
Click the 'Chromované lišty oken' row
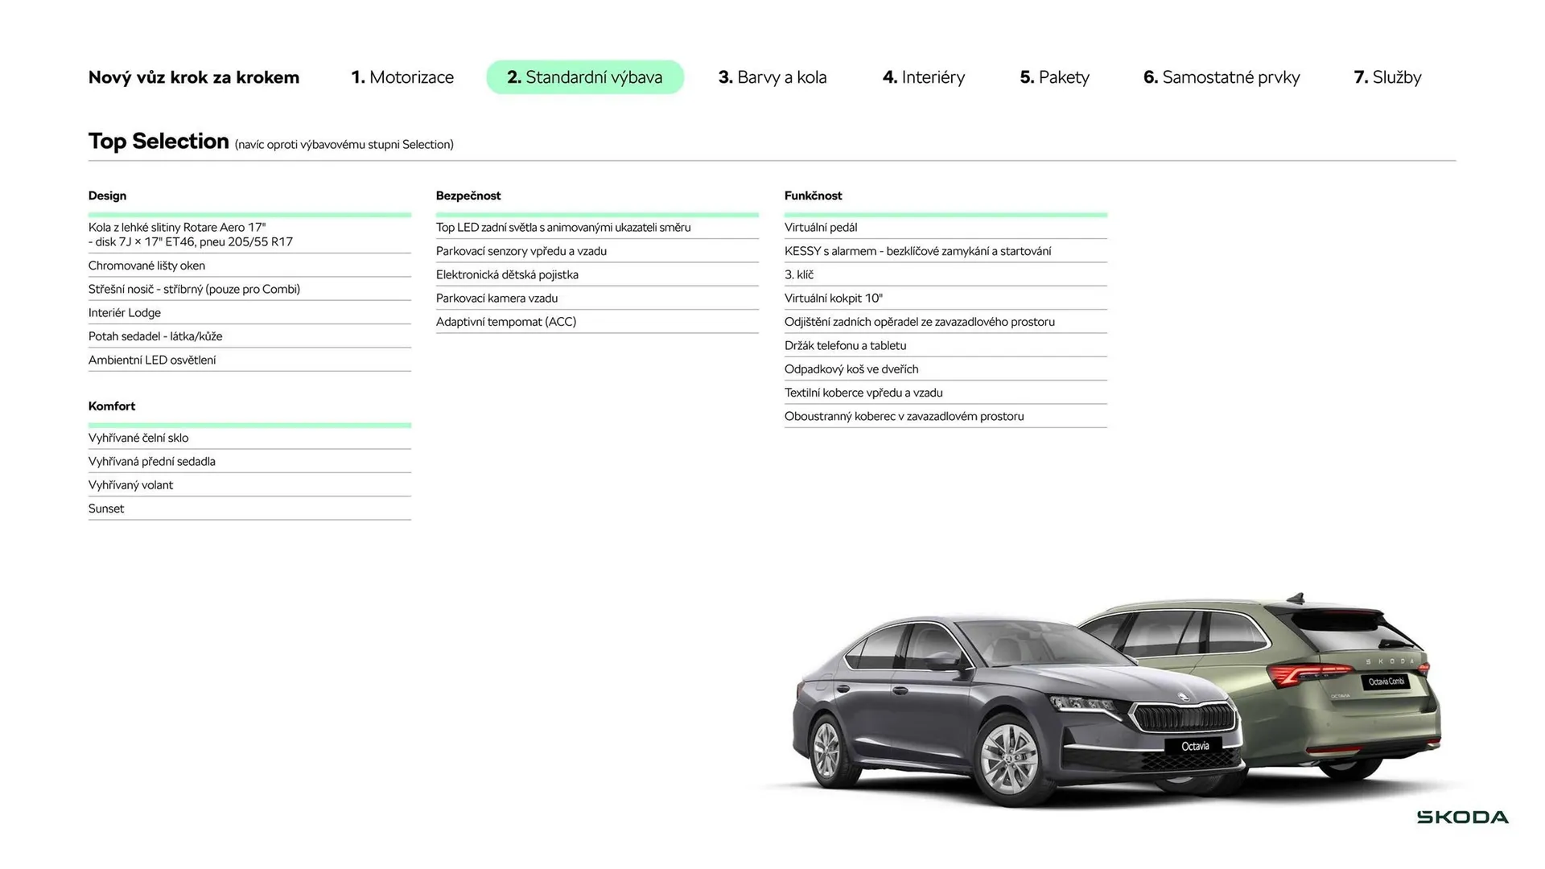click(x=249, y=266)
